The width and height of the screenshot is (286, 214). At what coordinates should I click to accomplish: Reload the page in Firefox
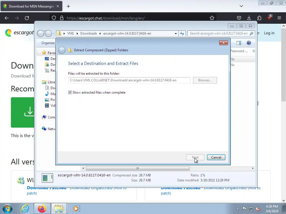[27, 18]
